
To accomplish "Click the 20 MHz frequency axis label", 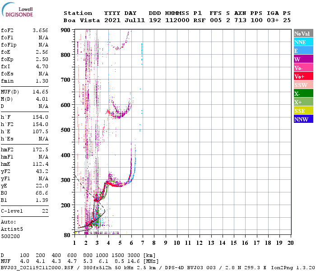I will 290,243.
